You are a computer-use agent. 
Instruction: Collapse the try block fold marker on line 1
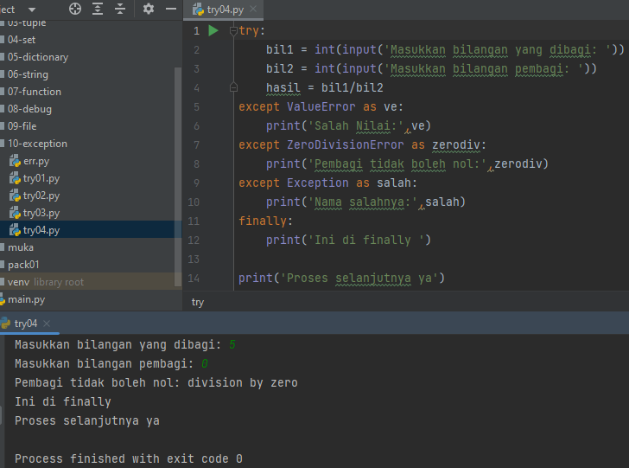pyautogui.click(x=233, y=30)
